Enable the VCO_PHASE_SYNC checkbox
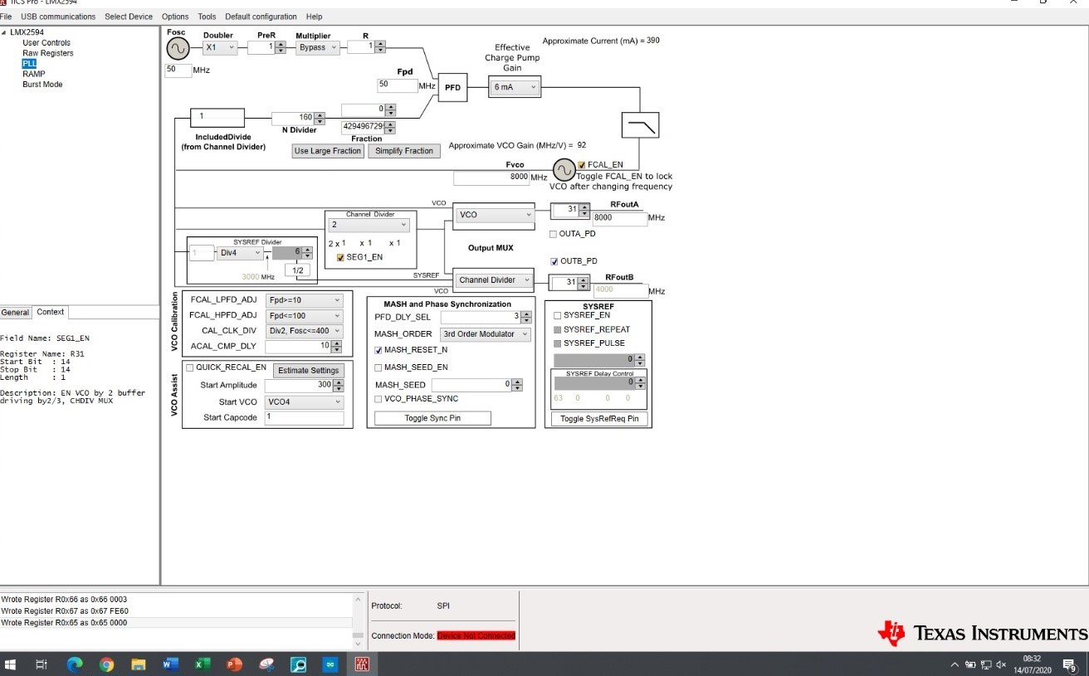Viewport: 1089px width, 676px height. pos(378,399)
